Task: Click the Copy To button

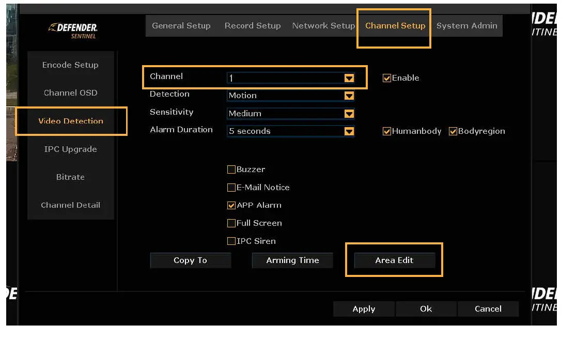Action: coord(191,260)
